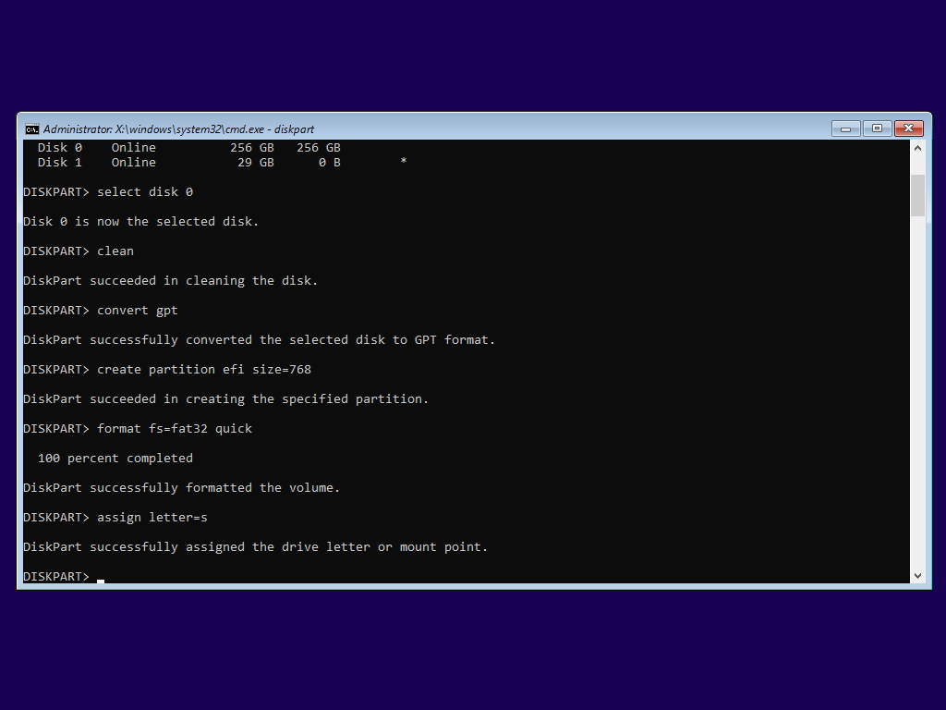
Task: Click the cmd.exe icon in title bar
Action: (x=32, y=129)
